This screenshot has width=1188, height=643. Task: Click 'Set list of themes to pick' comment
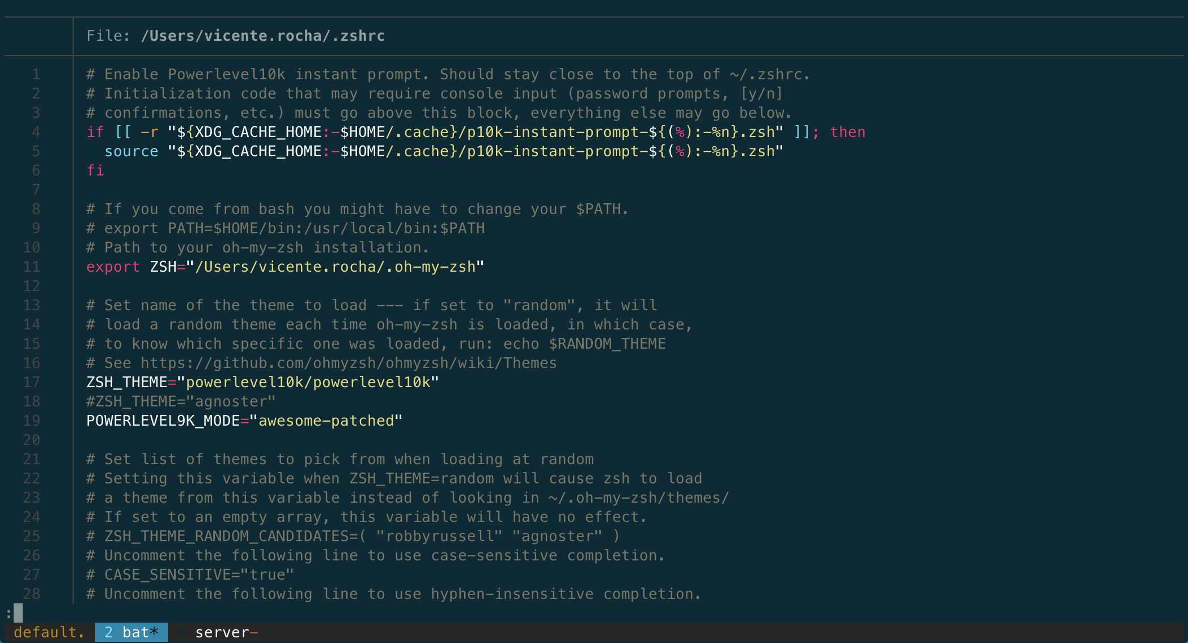pos(340,459)
